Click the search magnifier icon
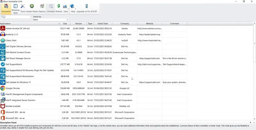Image resolution: width=256 pixels, height=130 pixels. (3, 17)
